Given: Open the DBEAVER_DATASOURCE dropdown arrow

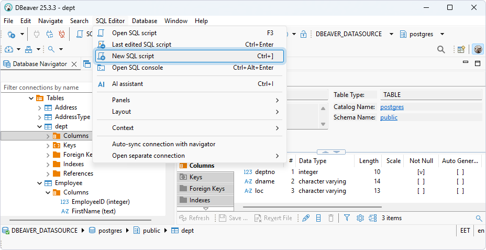Looking at the screenshot, I should click(x=391, y=34).
